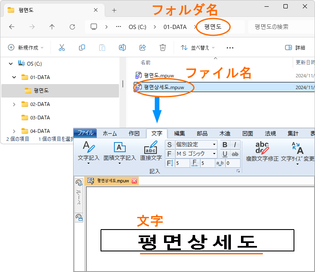Switch to the 図面 ribbon tab
This screenshot has height=272, width=315.
(x=247, y=133)
